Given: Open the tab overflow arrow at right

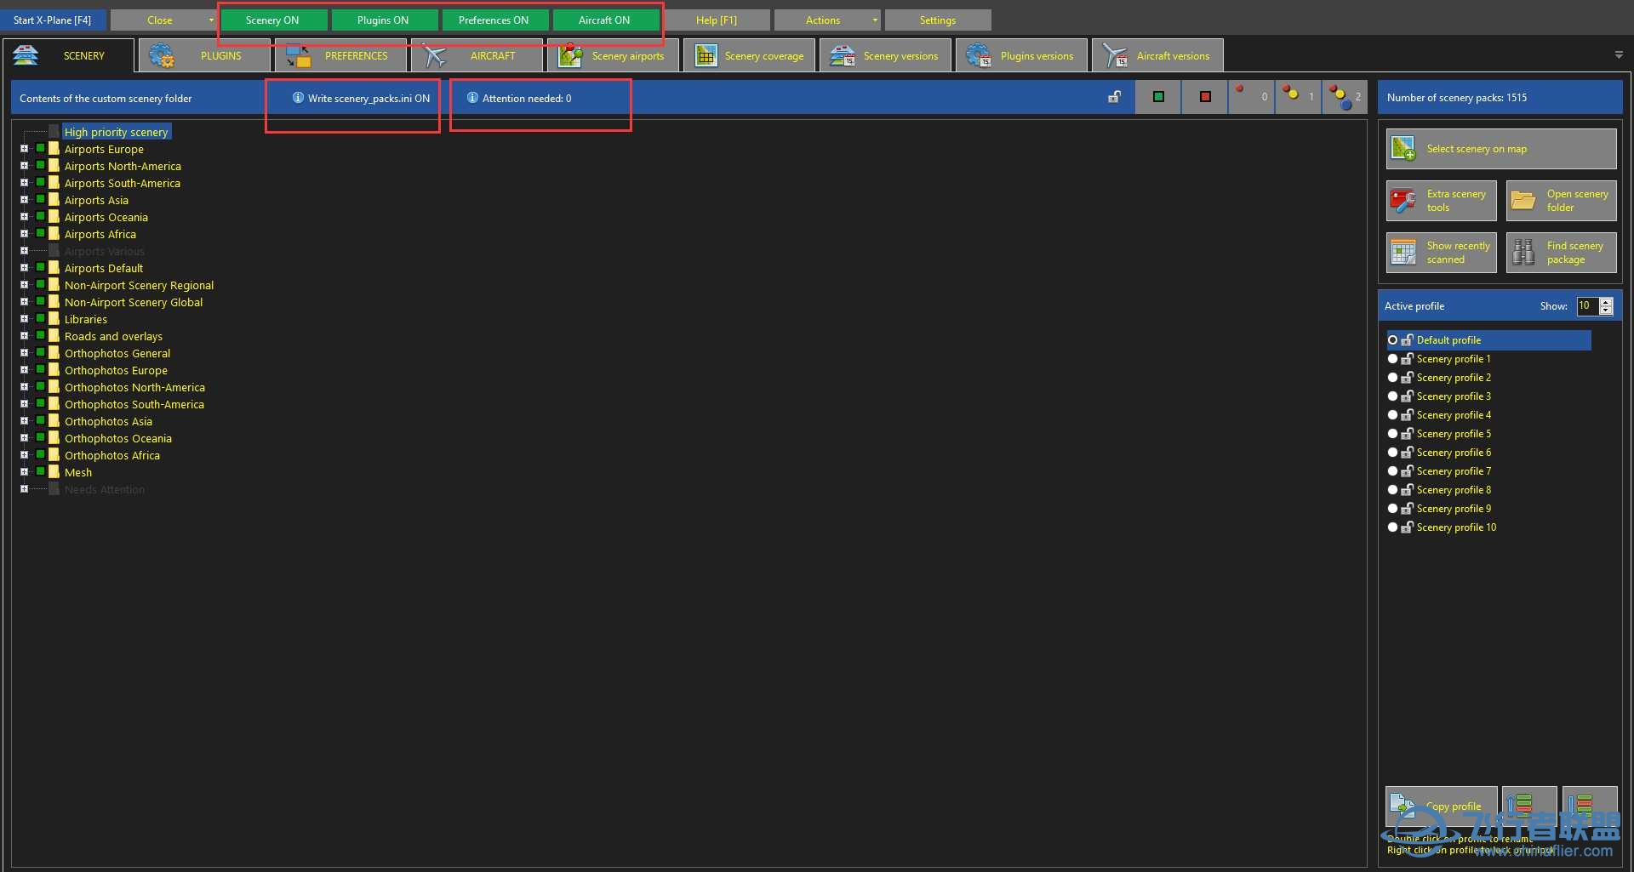Looking at the screenshot, I should pyautogui.click(x=1618, y=54).
